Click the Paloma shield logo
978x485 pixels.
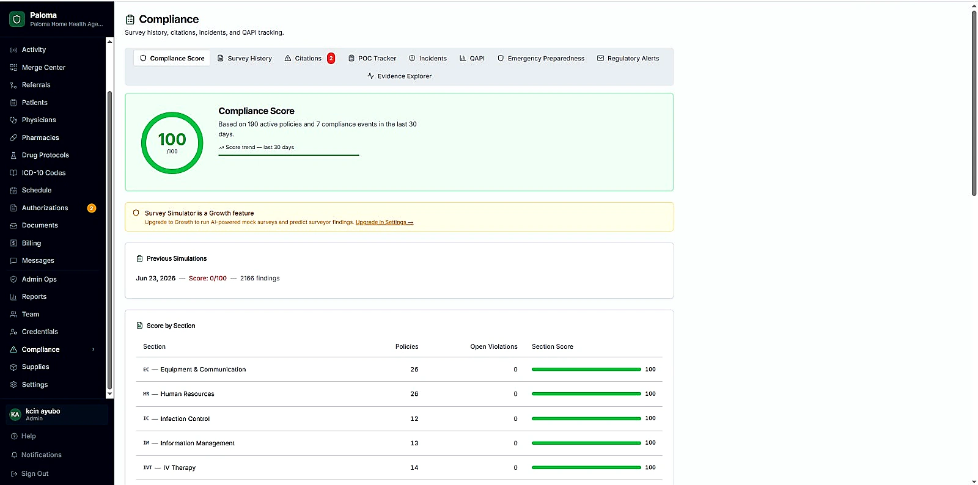click(17, 20)
